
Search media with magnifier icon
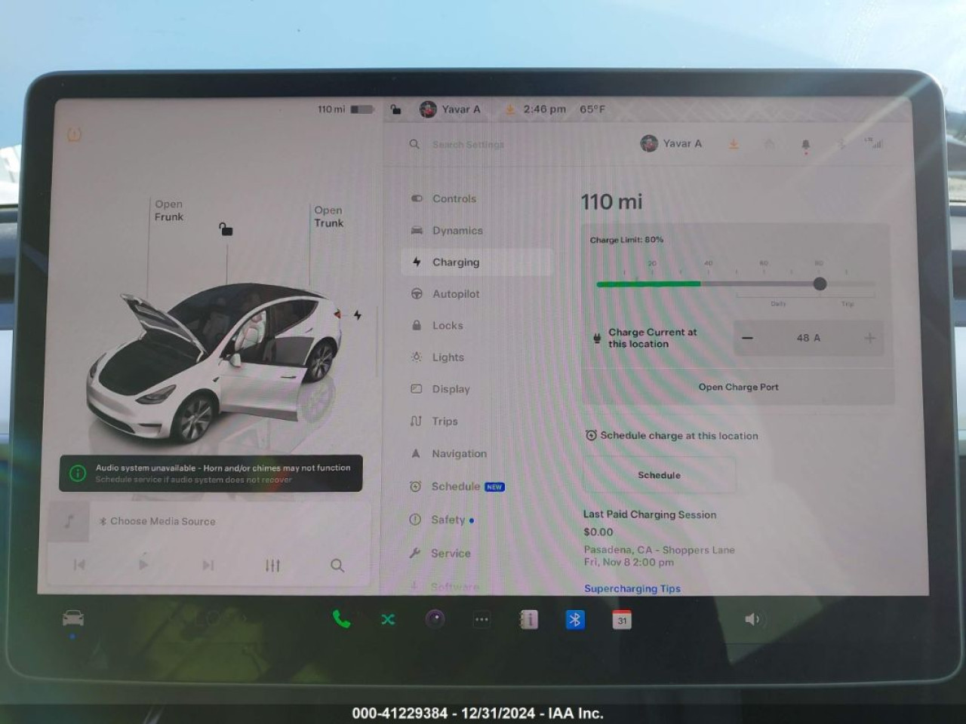click(337, 565)
